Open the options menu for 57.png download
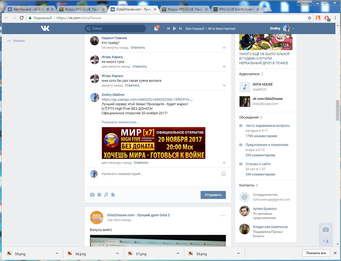Image resolution: width=341 pixels, height=261 pixels. (x=178, y=254)
